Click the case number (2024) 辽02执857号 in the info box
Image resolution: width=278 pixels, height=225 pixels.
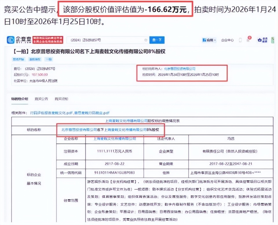pyautogui.click(x=40, y=68)
